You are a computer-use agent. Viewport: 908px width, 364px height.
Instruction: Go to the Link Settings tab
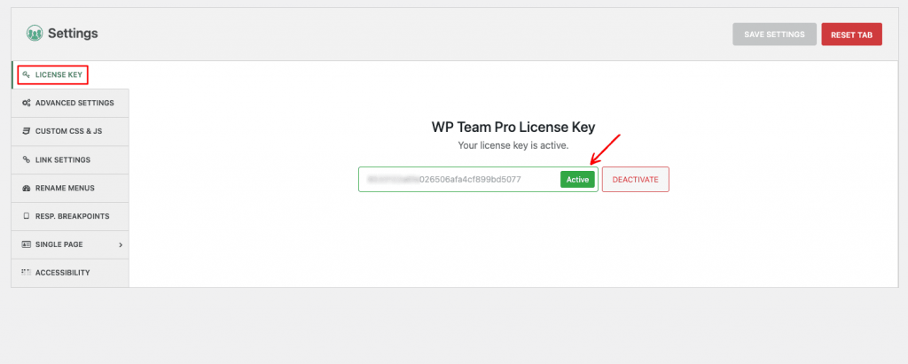(x=70, y=159)
